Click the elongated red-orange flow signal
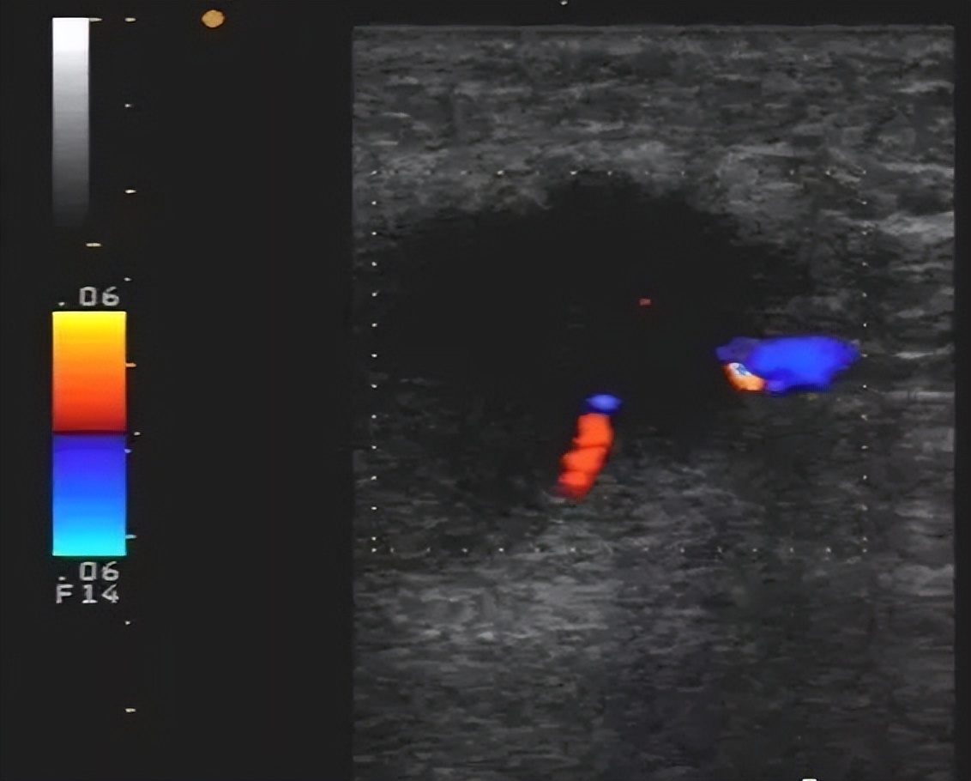The width and height of the screenshot is (971, 781). [586, 456]
